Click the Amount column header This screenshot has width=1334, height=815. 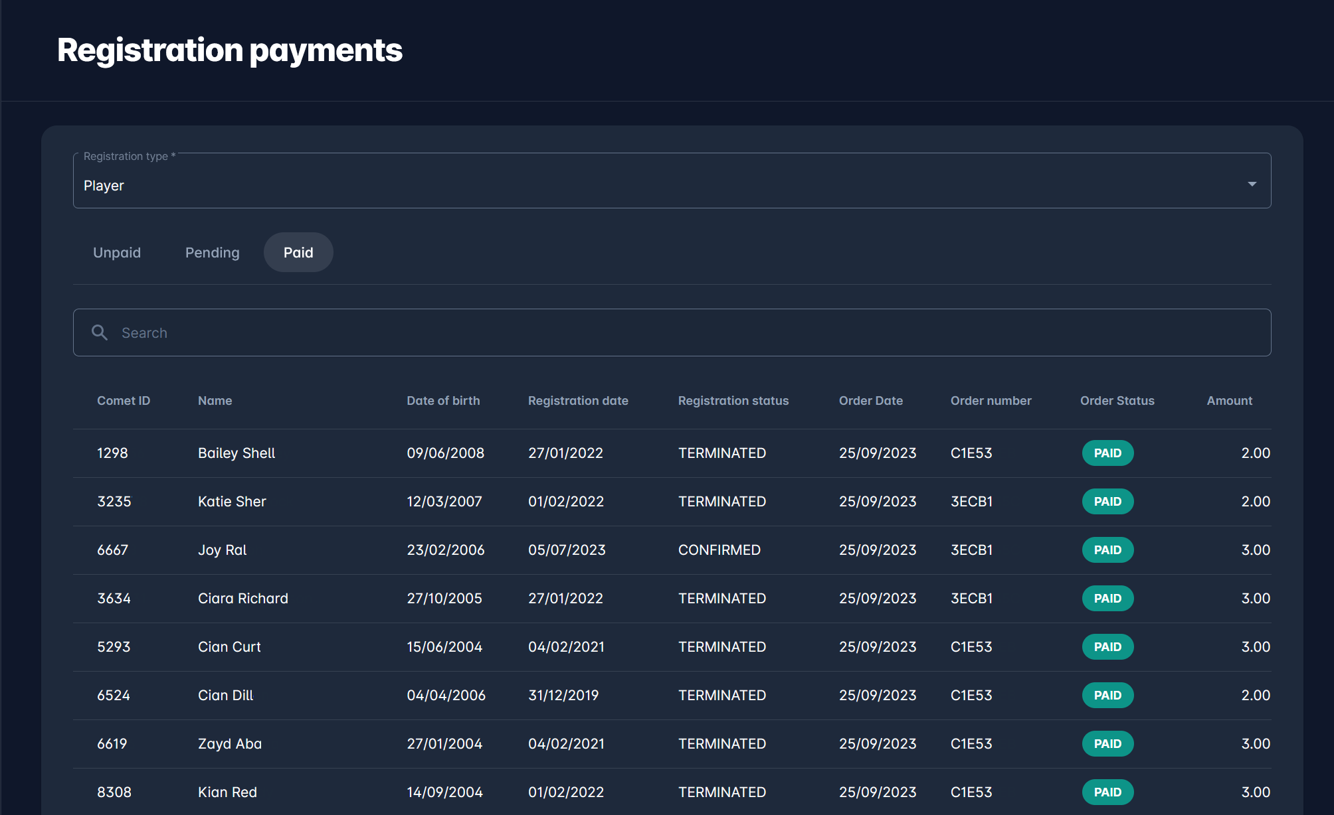(x=1229, y=400)
